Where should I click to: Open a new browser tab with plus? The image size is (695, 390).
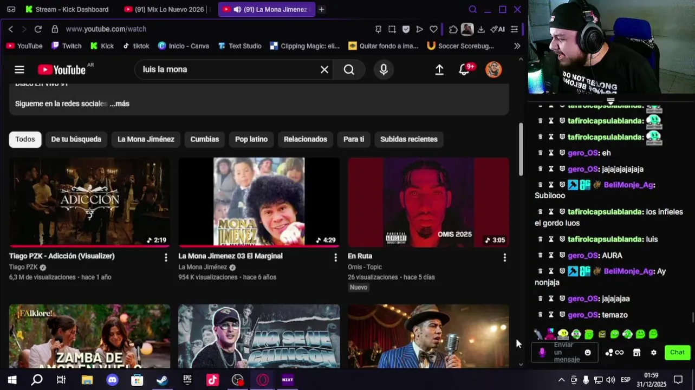(x=321, y=9)
